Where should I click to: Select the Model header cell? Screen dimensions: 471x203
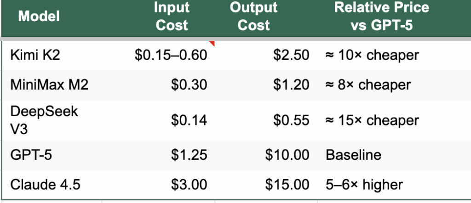39,17
